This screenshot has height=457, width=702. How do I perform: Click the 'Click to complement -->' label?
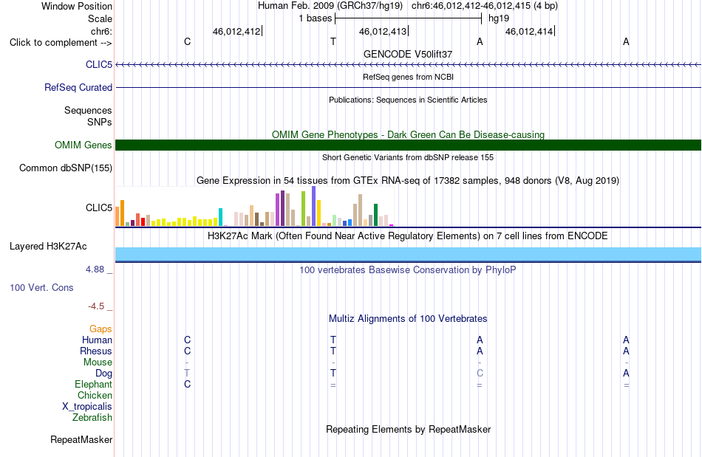point(61,43)
